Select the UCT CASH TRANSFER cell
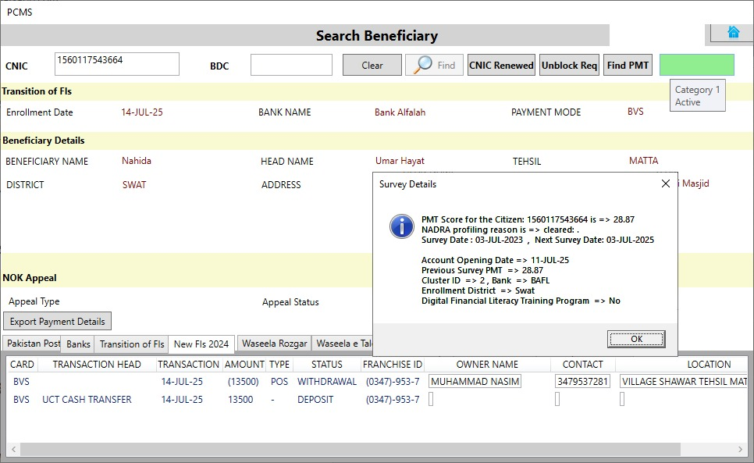The height and width of the screenshot is (463, 754). 87,399
